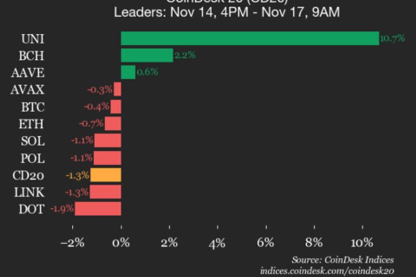Select the AVAX row label
The height and width of the screenshot is (277, 416).
[x=28, y=90]
